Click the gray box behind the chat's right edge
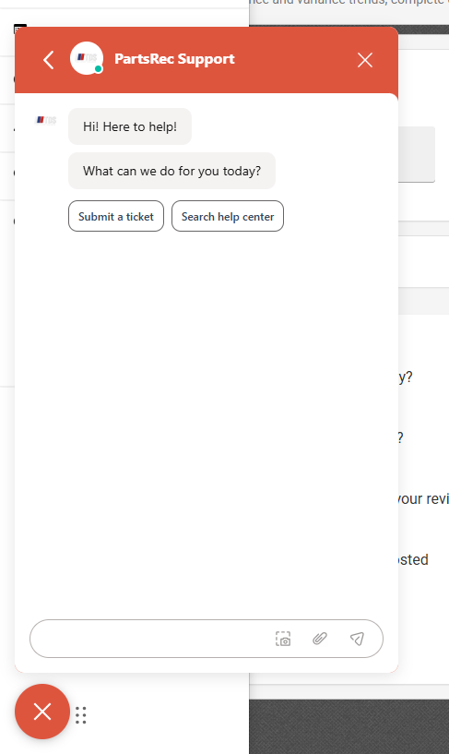Image resolution: width=449 pixels, height=754 pixels. [417, 154]
